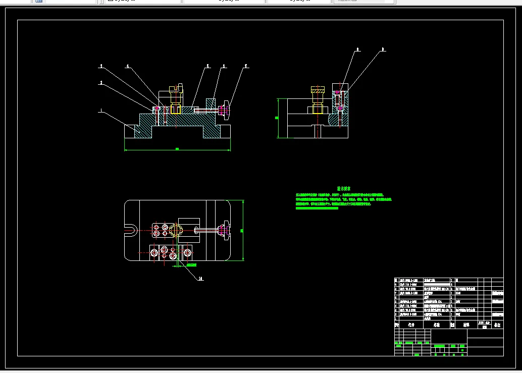Viewport: 522px width, 373px height.
Task: Select the callout number 6 label
Action: coord(224,66)
